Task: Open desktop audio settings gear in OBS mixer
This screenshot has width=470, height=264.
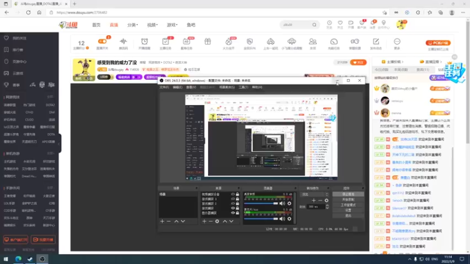Action: [x=289, y=204]
